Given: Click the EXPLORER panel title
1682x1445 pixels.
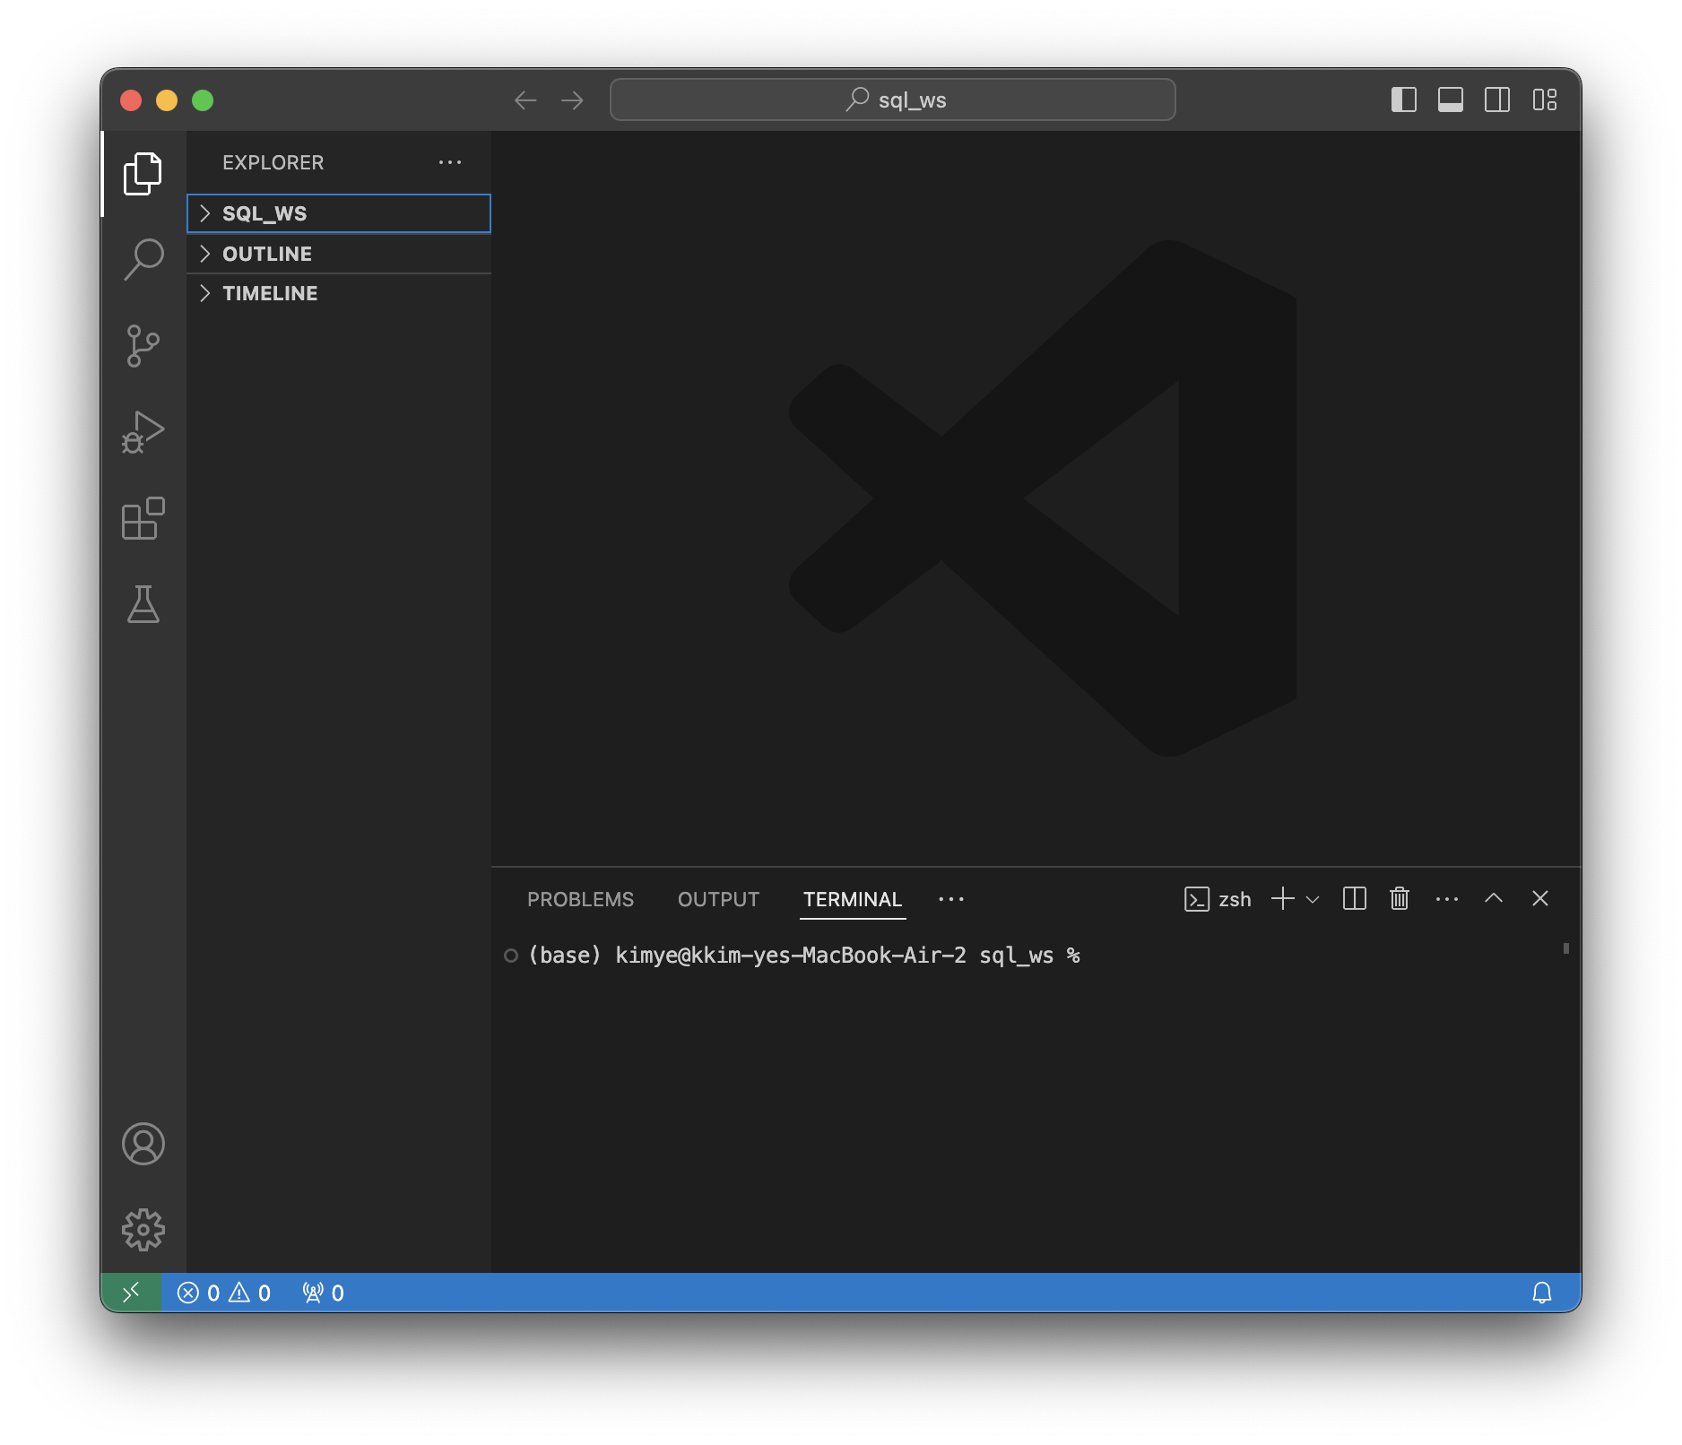Looking at the screenshot, I should (273, 162).
